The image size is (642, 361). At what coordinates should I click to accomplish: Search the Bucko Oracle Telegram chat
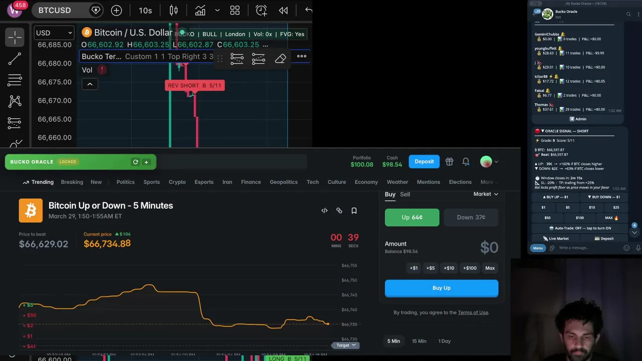tap(628, 14)
